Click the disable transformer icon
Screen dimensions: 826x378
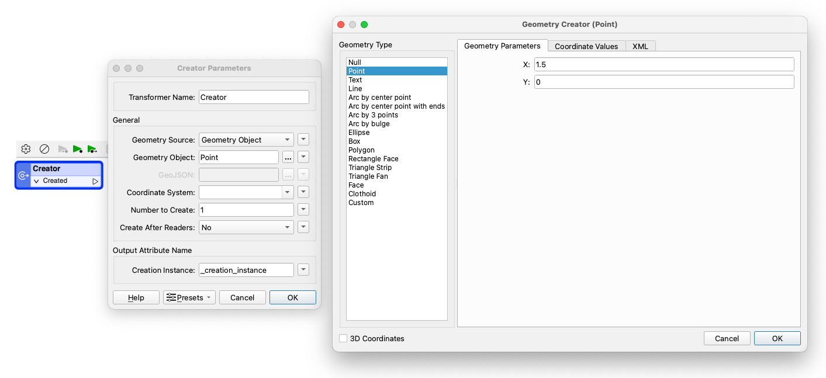pos(44,149)
